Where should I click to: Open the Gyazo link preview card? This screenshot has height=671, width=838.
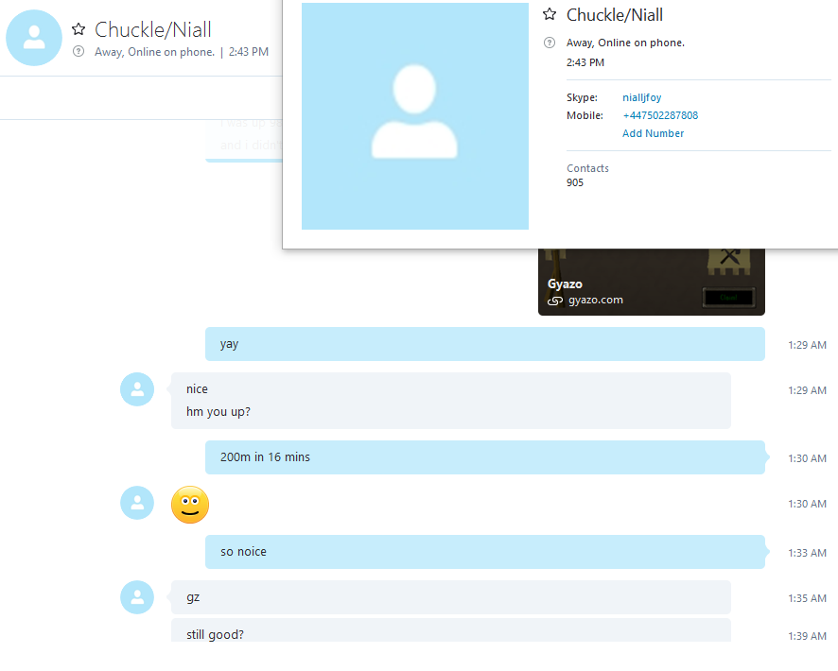click(x=652, y=282)
